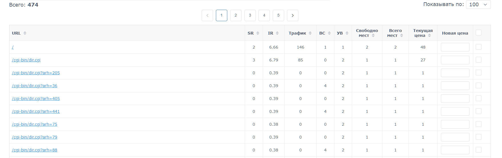The image size is (502, 158).
Task: Open link /cgi-bin/dir.cgi?arh=79
Action: click(35, 137)
